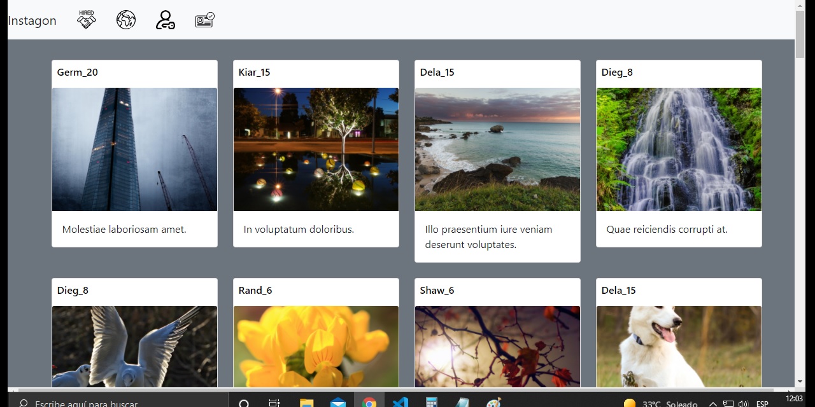Open the Dieg_8 waterfall photo
Image resolution: width=815 pixels, height=407 pixels.
tap(679, 149)
